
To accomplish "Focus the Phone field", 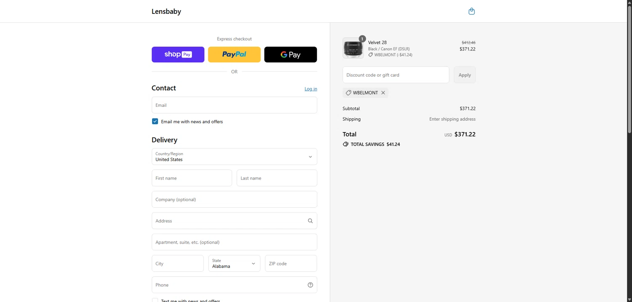I will pos(234,285).
